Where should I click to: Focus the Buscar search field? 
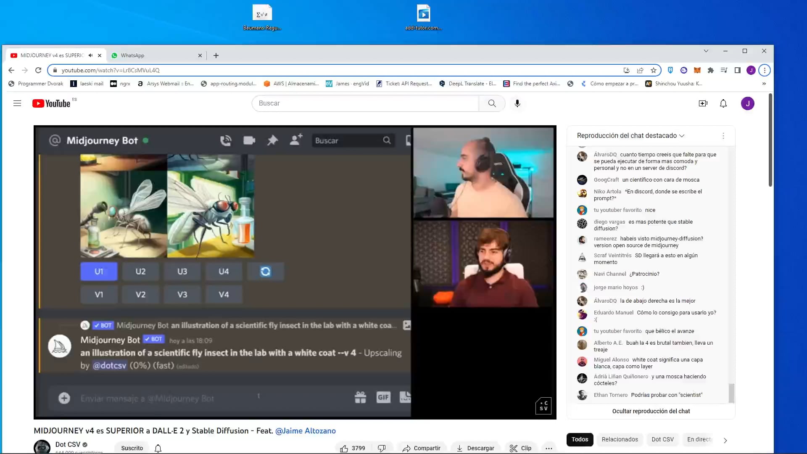tap(365, 103)
